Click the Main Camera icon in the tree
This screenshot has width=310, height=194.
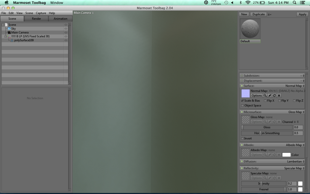tap(9, 32)
